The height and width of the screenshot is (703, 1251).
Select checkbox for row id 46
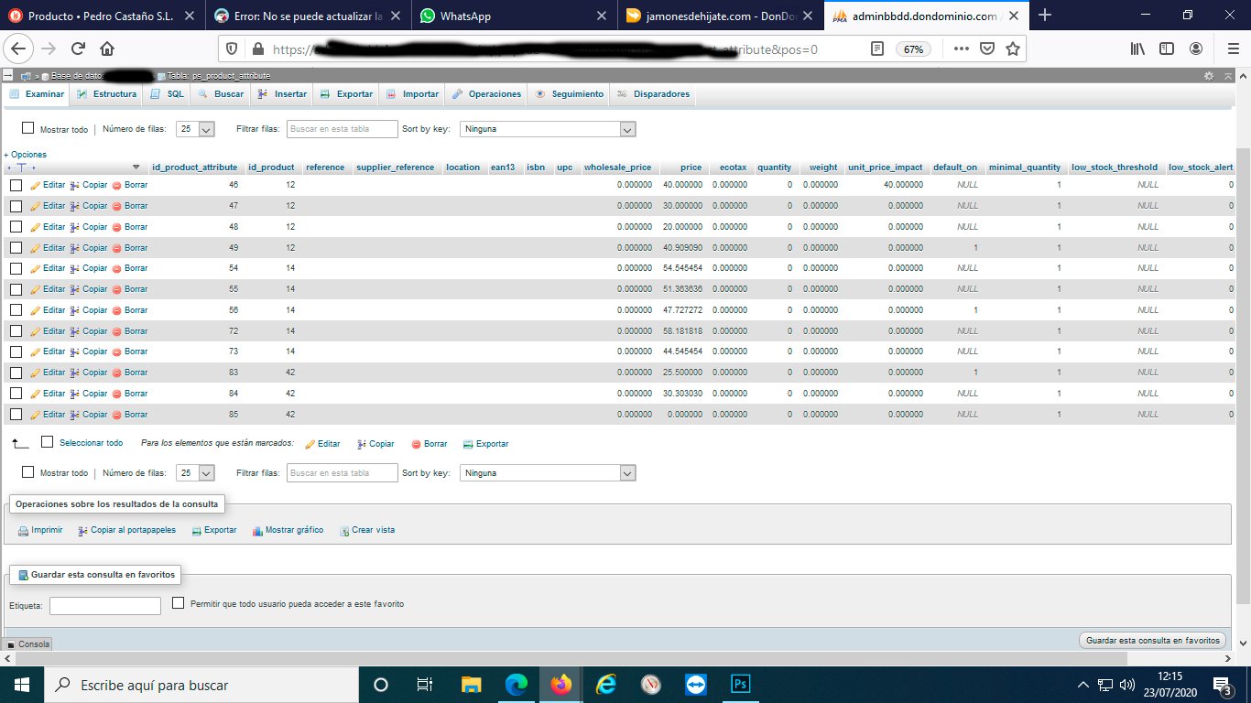click(16, 185)
